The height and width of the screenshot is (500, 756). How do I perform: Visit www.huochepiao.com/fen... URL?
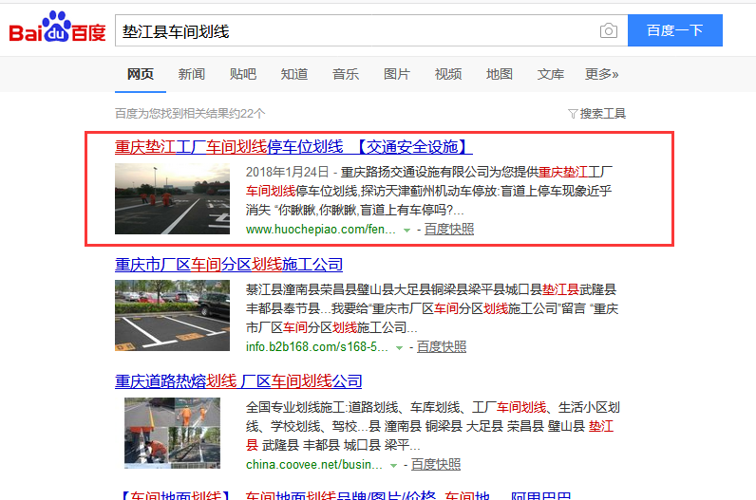point(321,230)
